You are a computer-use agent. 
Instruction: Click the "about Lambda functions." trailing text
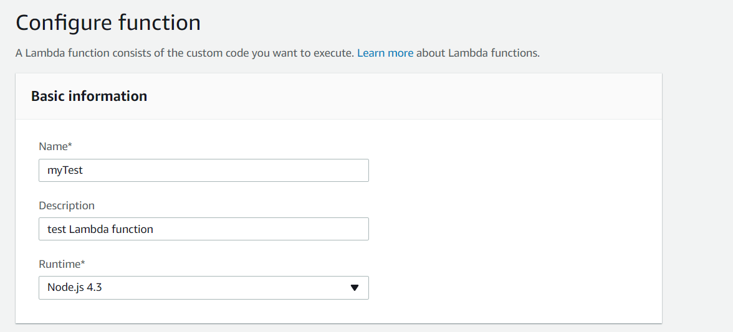[x=477, y=53]
